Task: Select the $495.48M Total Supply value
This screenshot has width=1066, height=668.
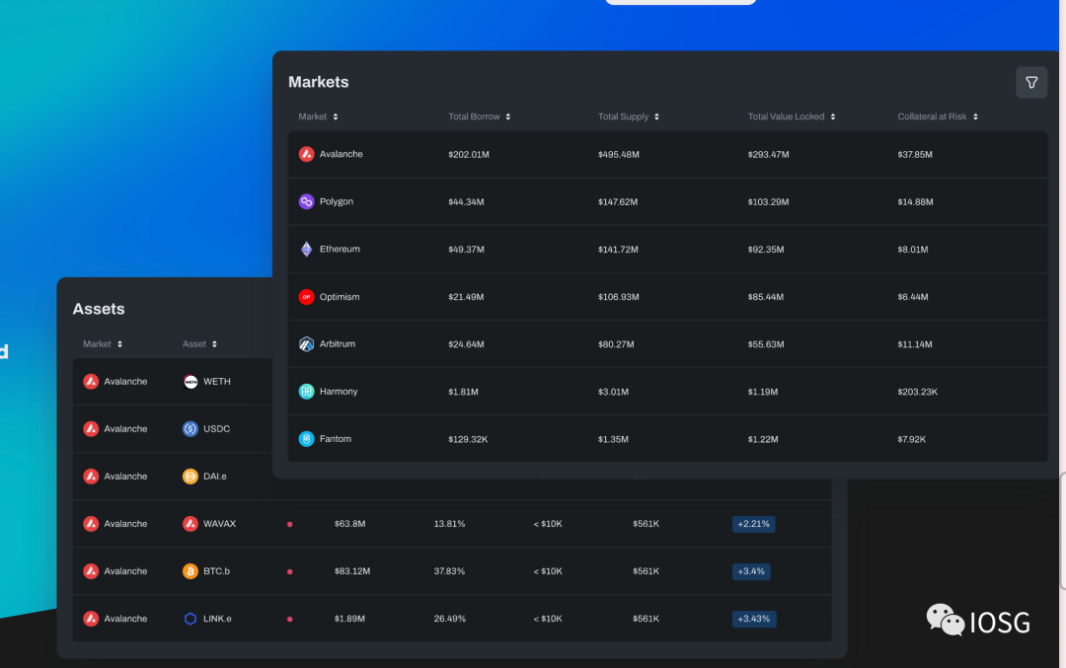Action: click(x=619, y=155)
